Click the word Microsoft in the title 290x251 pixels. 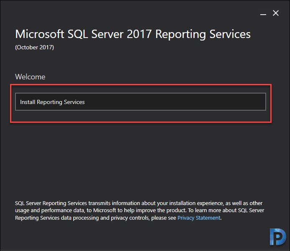pyautogui.click(x=40, y=34)
